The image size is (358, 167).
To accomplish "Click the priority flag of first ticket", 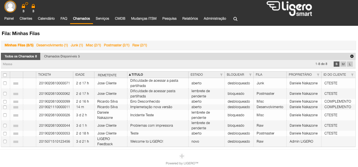I will (x=16, y=83).
